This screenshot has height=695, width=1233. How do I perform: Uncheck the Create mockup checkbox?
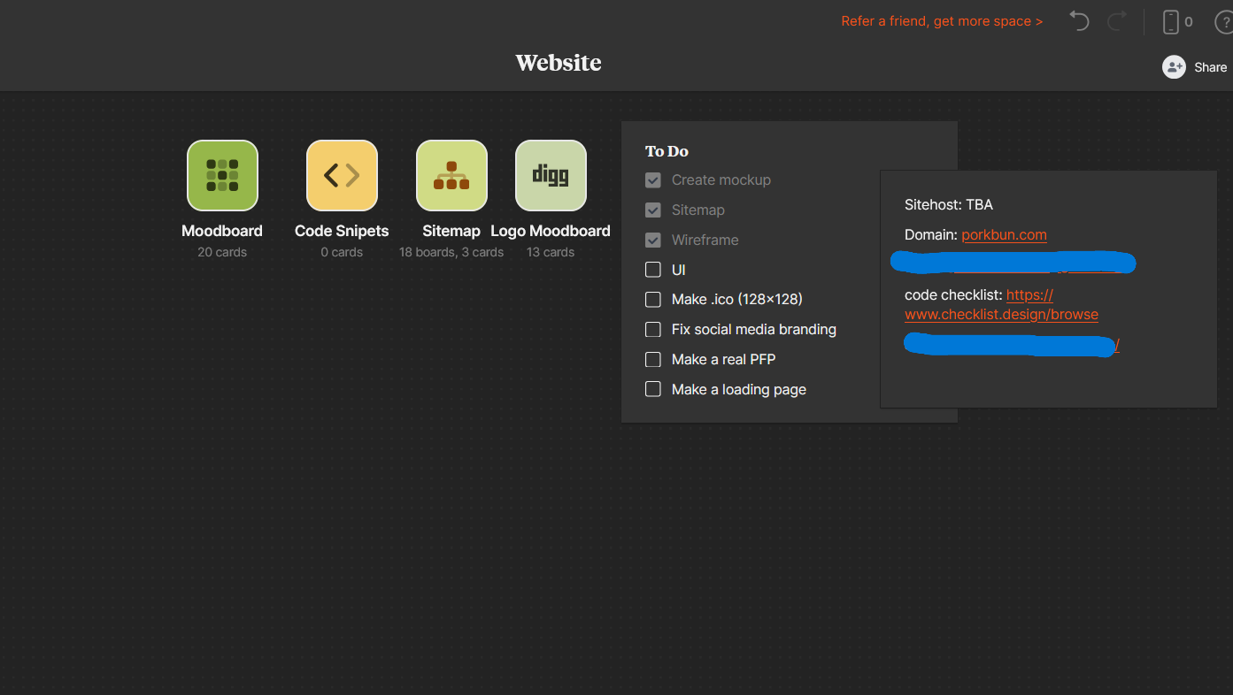point(653,180)
